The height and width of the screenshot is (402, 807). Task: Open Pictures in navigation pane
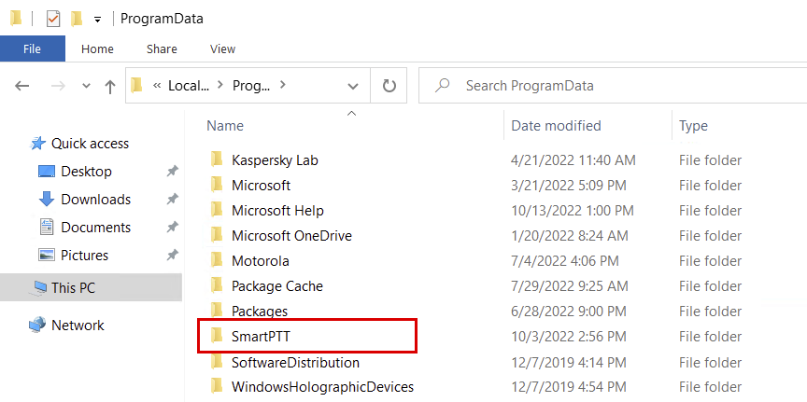(x=84, y=256)
